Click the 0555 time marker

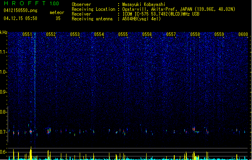pos(123,34)
